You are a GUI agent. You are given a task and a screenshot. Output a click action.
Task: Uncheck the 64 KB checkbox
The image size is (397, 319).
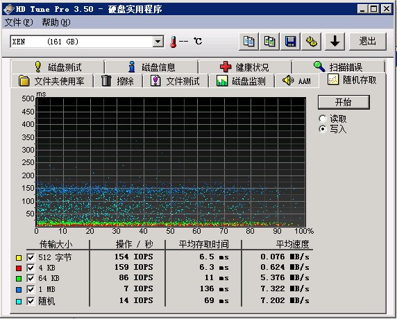pyautogui.click(x=31, y=278)
